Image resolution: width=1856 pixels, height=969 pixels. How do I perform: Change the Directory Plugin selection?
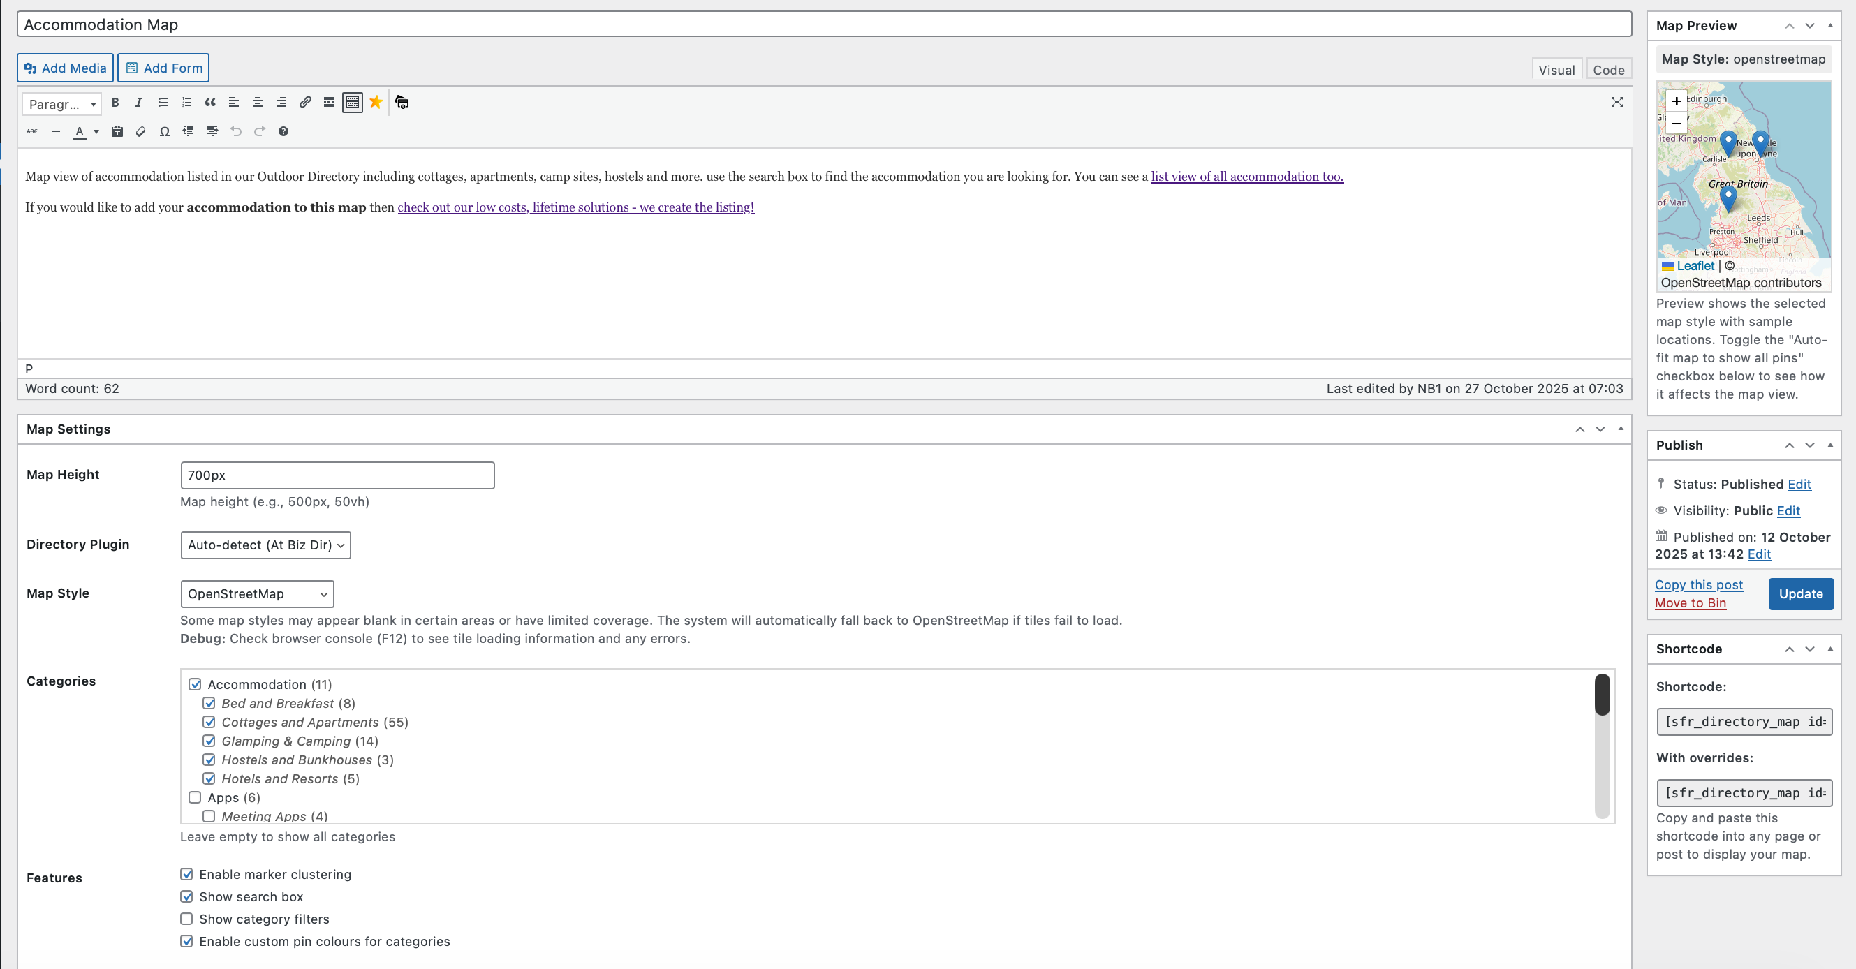[x=265, y=545]
